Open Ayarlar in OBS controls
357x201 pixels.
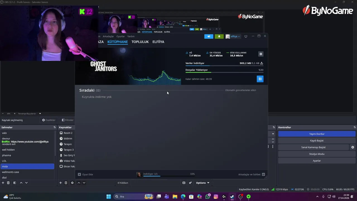[317, 161]
